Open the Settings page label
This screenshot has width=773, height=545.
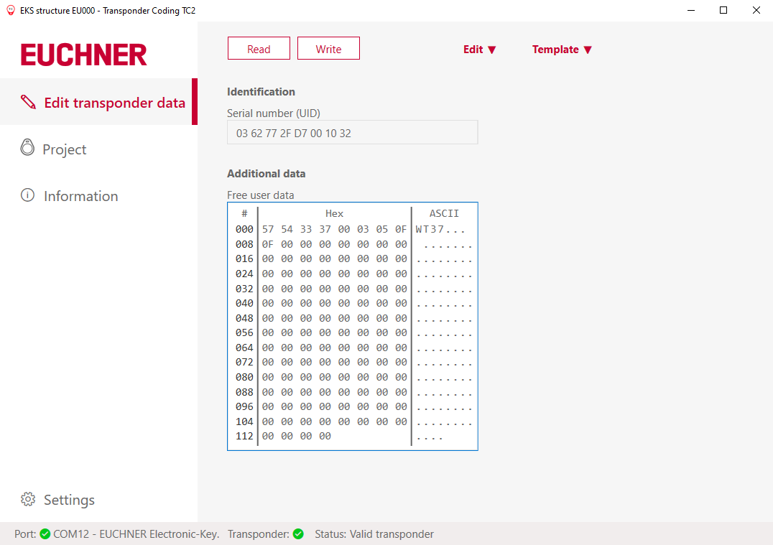point(69,500)
